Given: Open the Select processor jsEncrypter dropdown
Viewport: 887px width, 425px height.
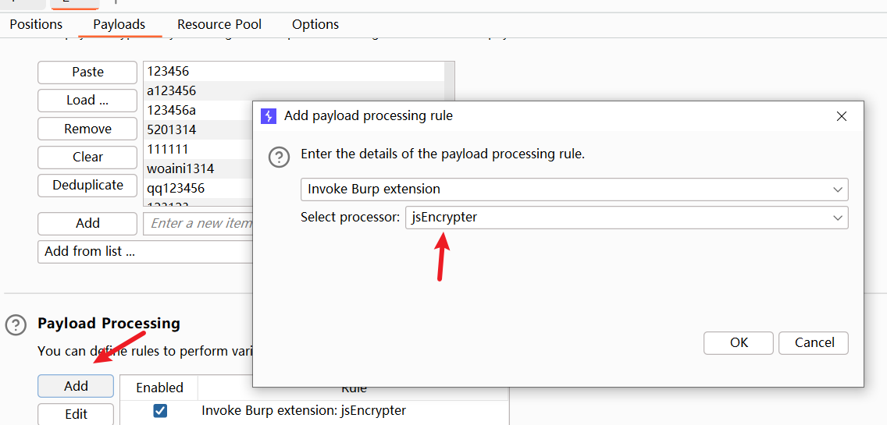Looking at the screenshot, I should click(626, 218).
